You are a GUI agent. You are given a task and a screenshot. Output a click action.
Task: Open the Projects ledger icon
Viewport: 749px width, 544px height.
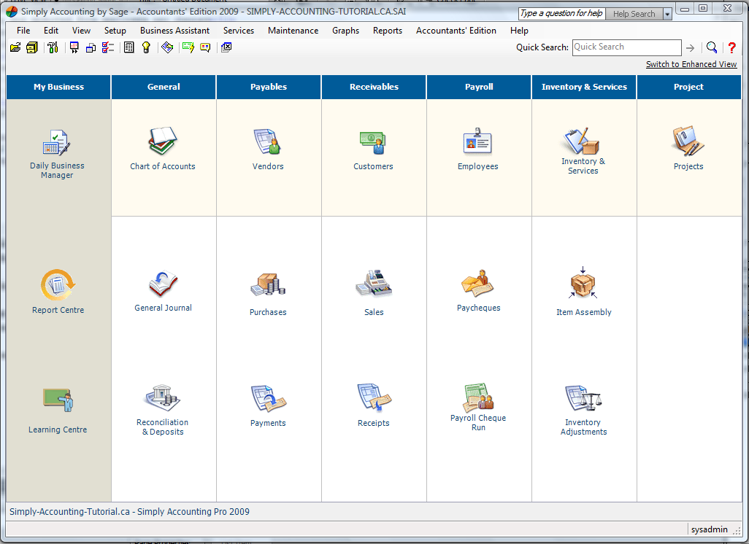[688, 141]
